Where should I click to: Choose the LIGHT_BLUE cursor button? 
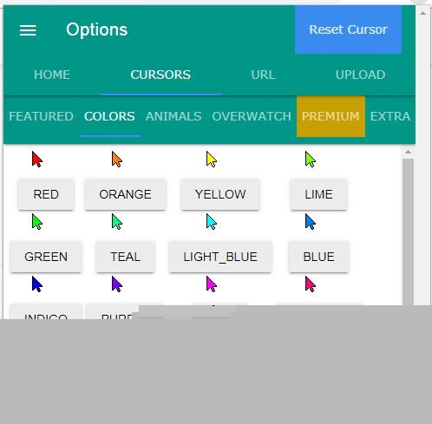tap(220, 257)
